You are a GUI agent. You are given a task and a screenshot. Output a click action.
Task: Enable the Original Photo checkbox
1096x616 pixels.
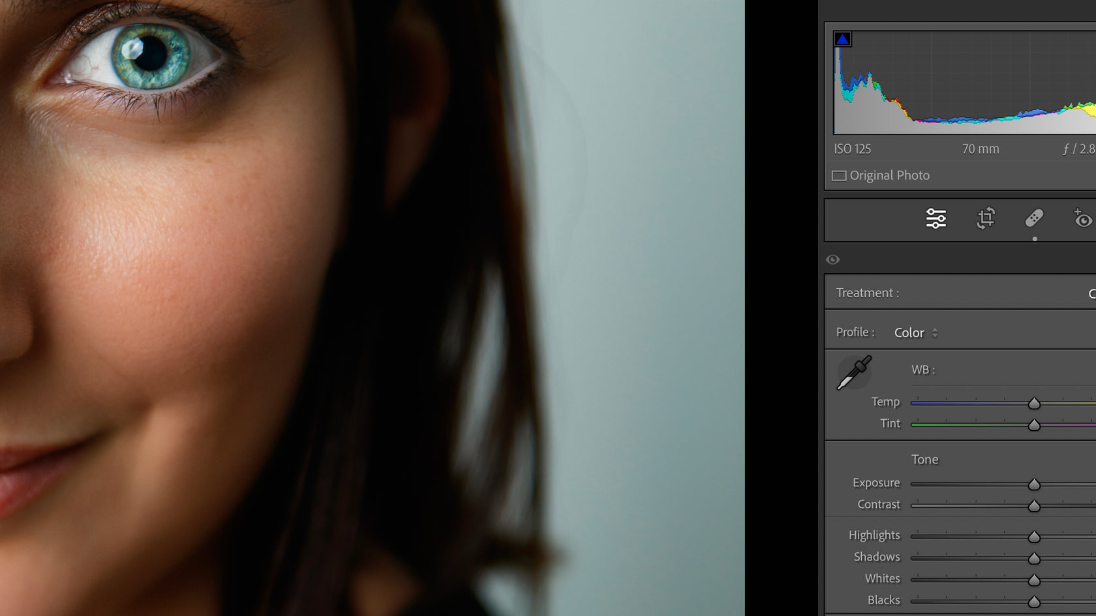click(x=839, y=175)
